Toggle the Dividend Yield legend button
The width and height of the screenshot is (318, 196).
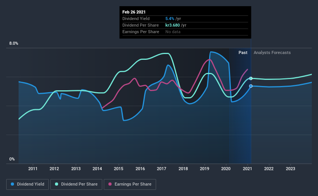tap(28, 184)
